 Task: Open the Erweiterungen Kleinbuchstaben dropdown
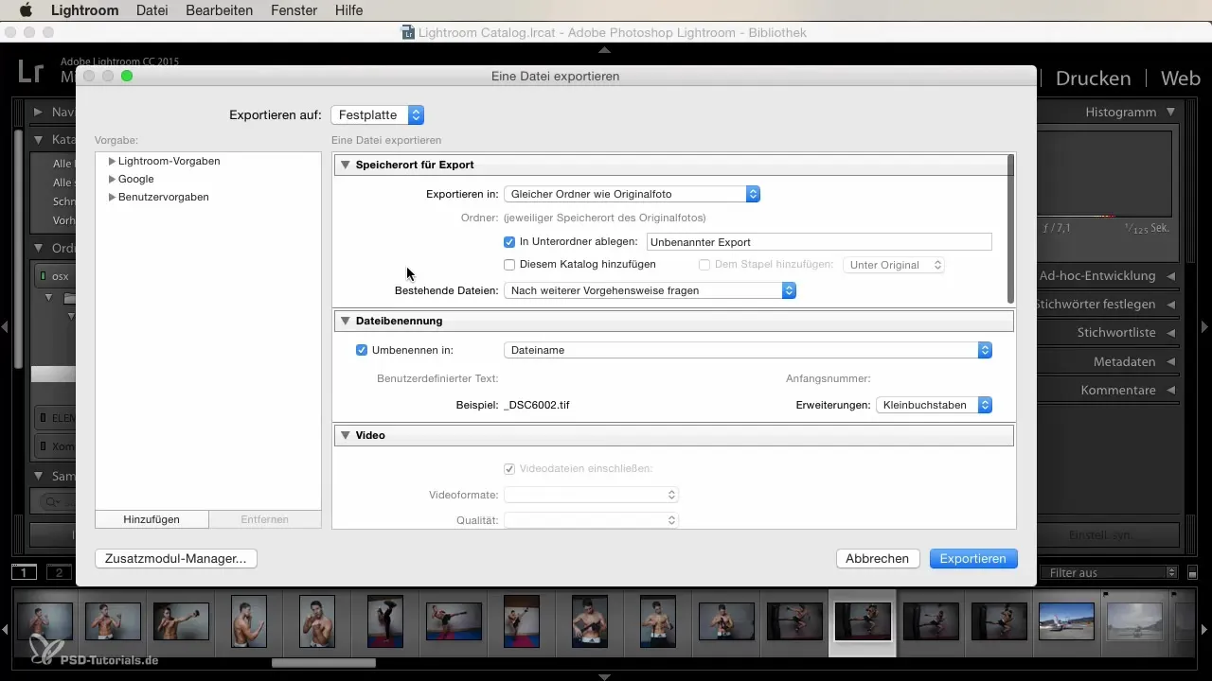(933, 405)
